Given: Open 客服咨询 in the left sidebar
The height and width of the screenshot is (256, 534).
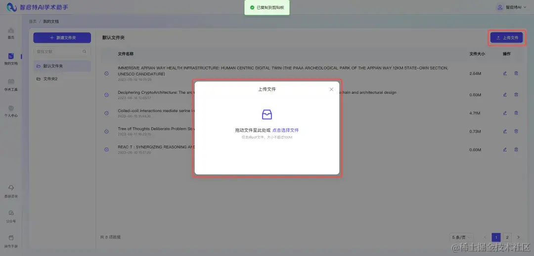Looking at the screenshot, I should [x=11, y=192].
